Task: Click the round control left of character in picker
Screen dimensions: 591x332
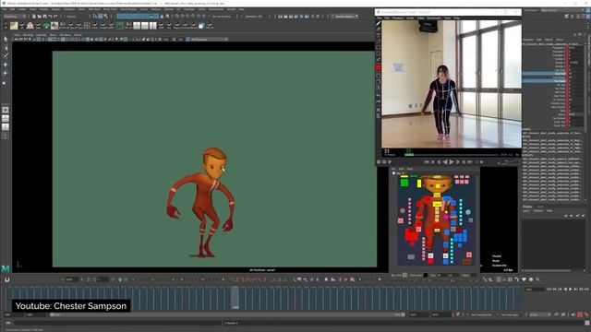Action: coord(403,211)
